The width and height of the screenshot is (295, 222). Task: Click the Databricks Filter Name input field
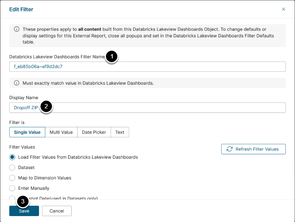pos(147,67)
